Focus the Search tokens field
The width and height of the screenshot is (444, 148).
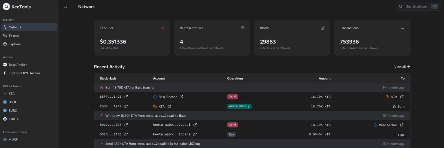(418, 7)
